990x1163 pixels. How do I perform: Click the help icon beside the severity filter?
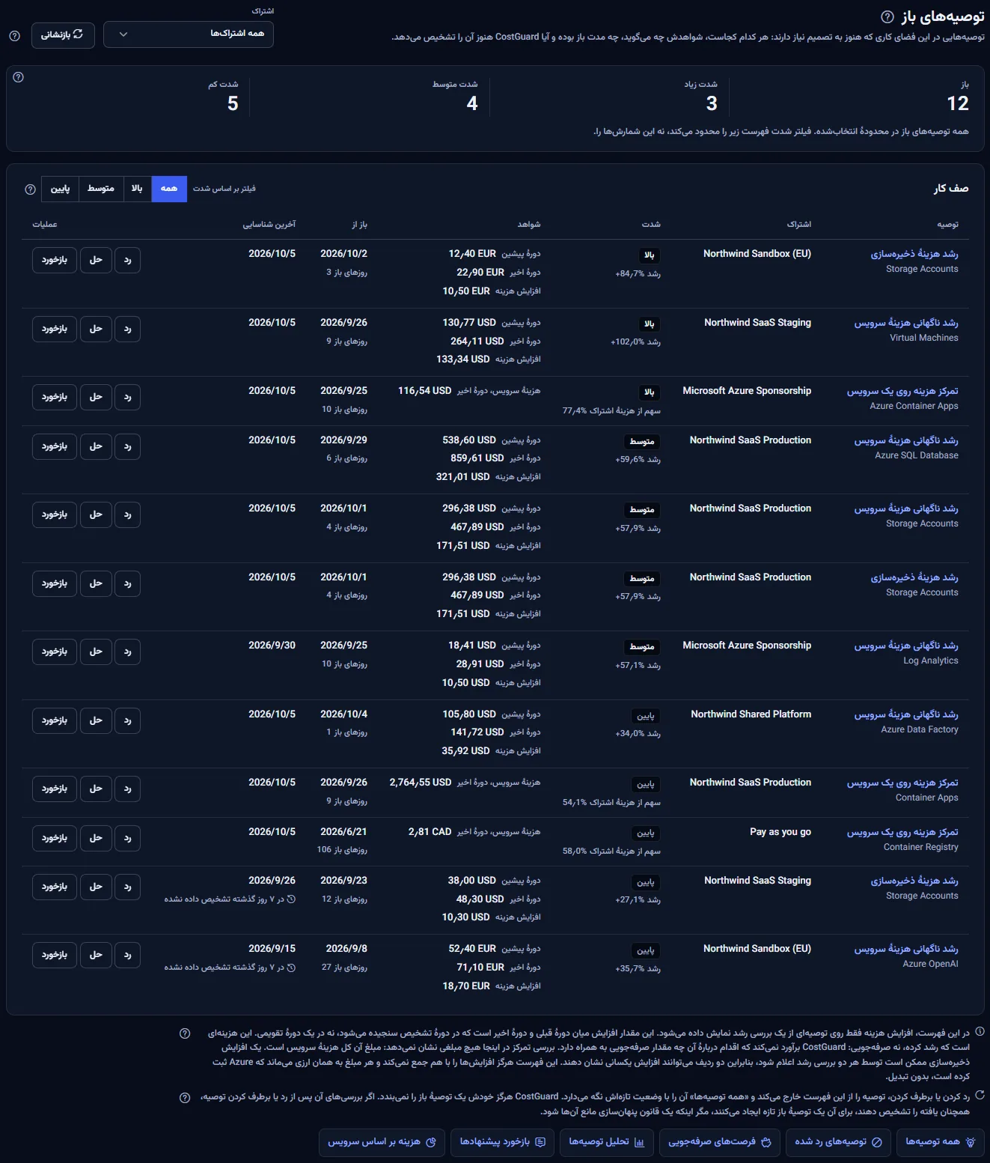(x=30, y=189)
